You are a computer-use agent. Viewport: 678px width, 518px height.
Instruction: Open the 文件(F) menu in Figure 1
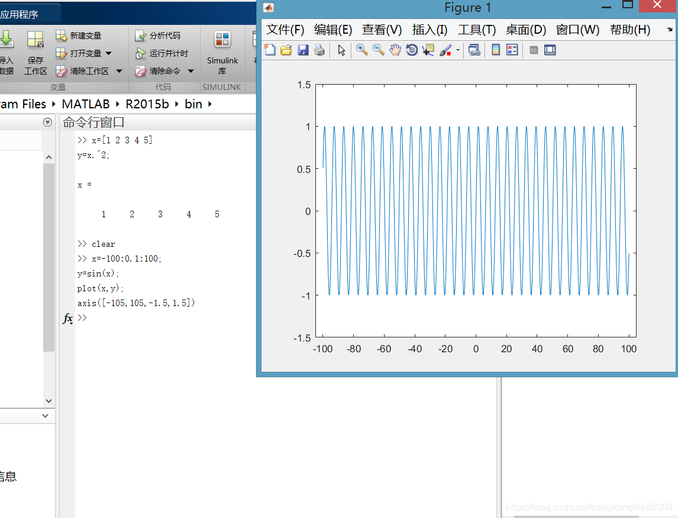[285, 30]
